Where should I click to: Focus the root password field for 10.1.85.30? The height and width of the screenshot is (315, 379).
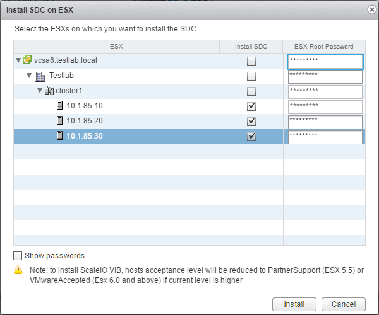coord(325,137)
